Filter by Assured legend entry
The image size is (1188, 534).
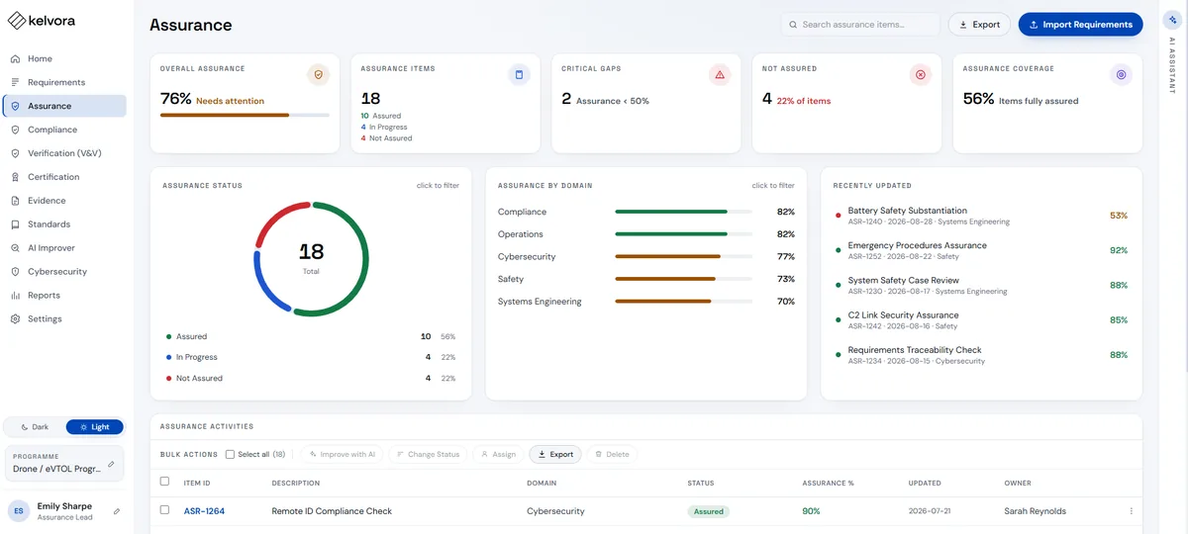click(x=311, y=336)
